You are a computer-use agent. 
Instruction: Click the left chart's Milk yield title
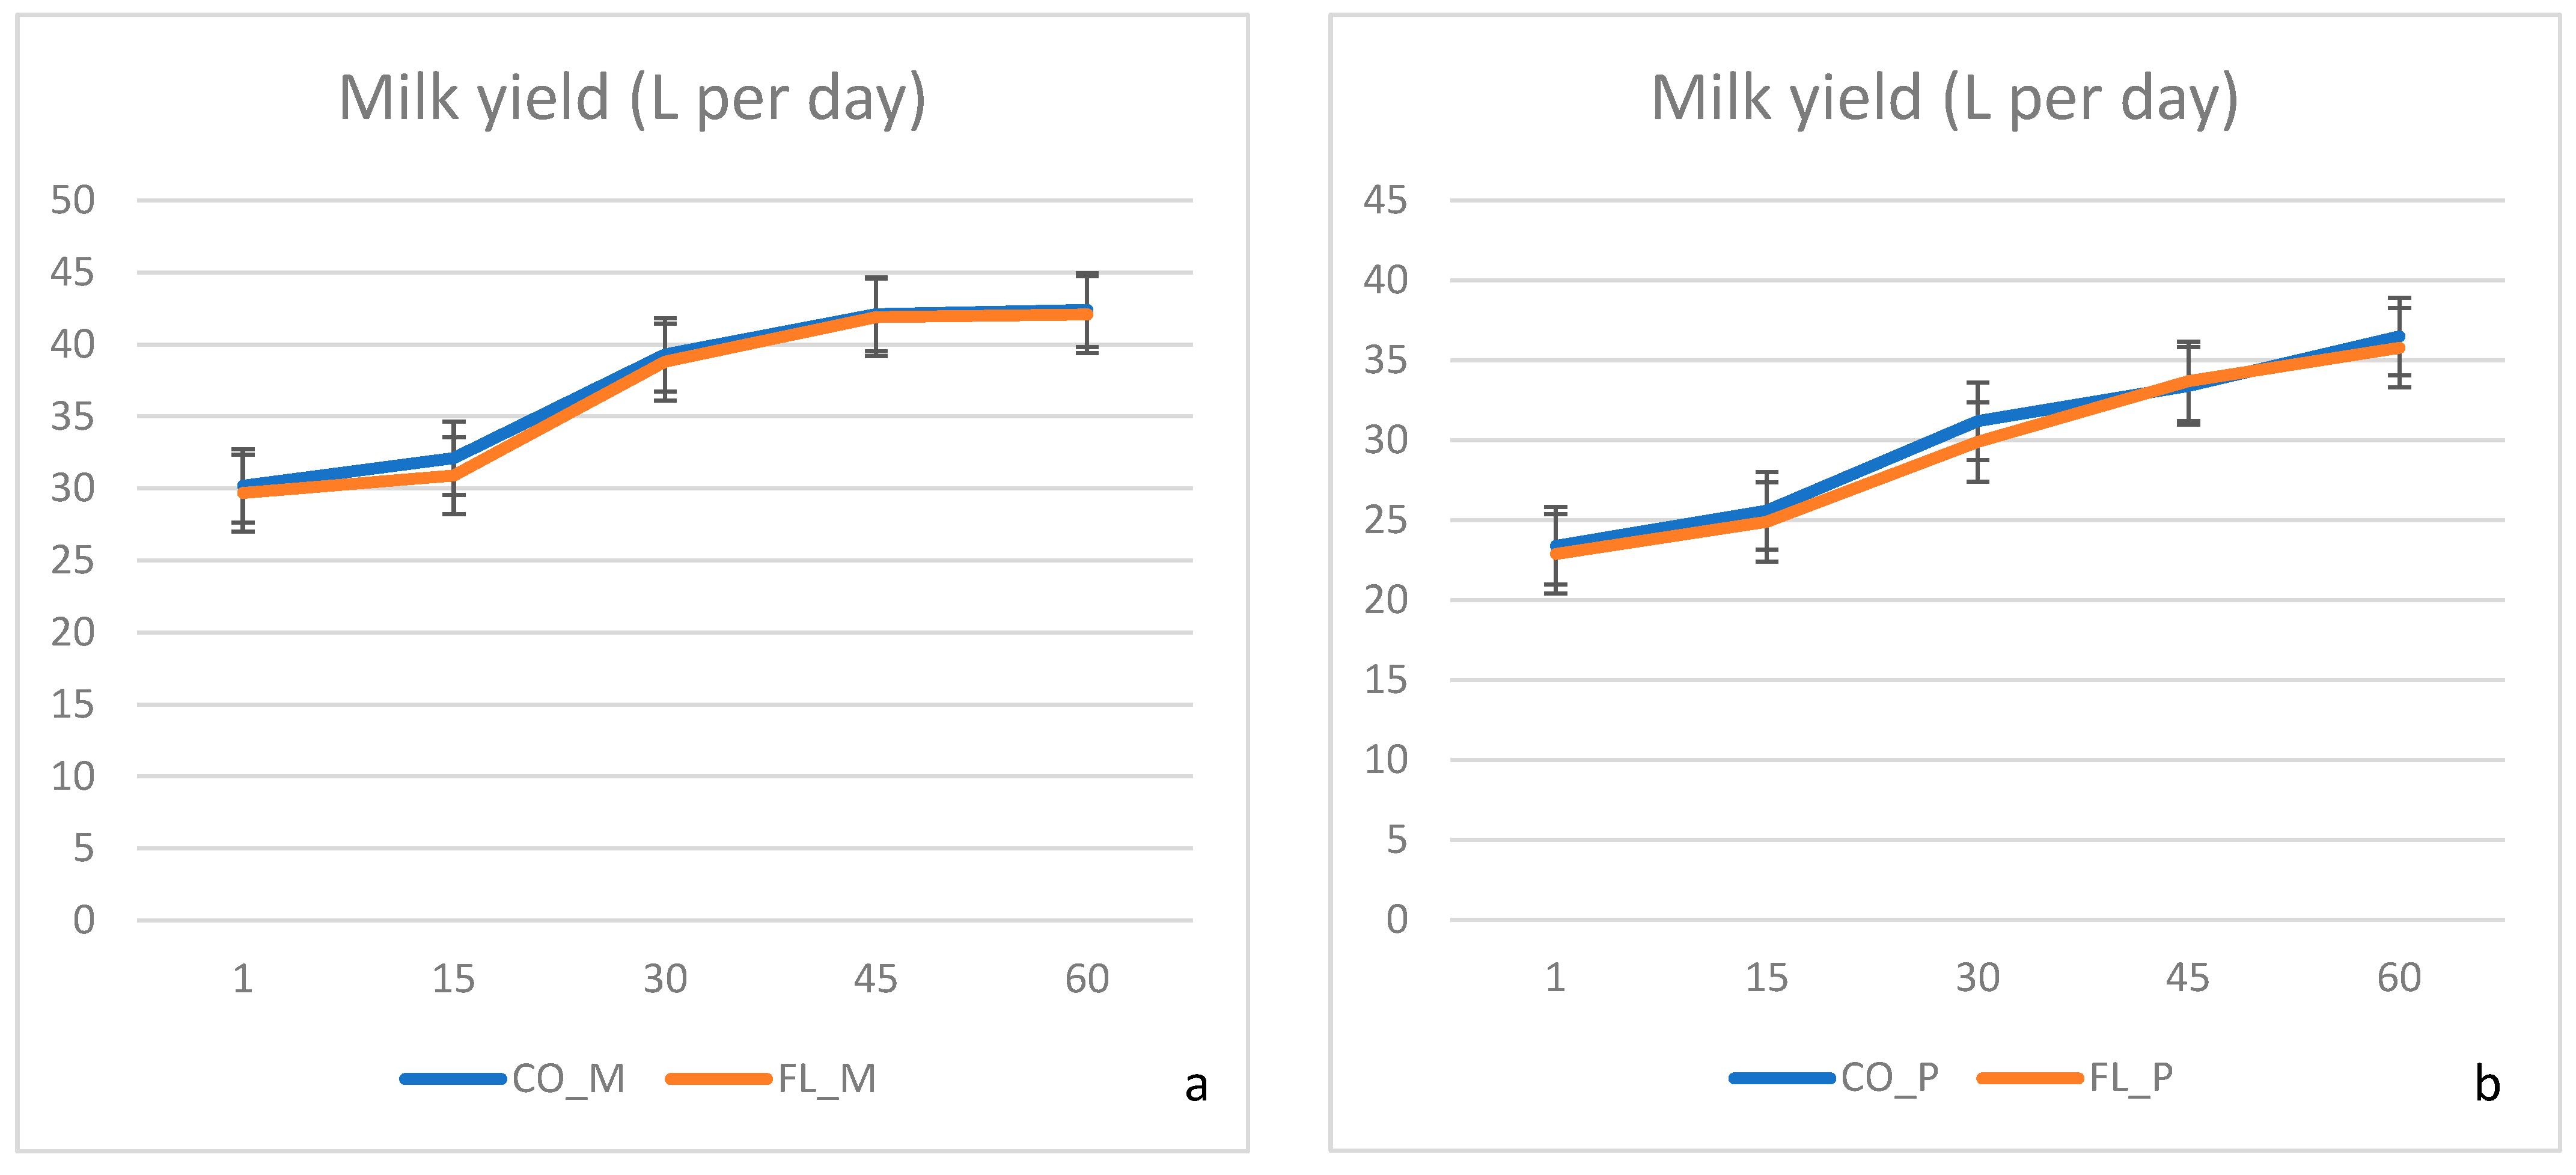tap(632, 99)
